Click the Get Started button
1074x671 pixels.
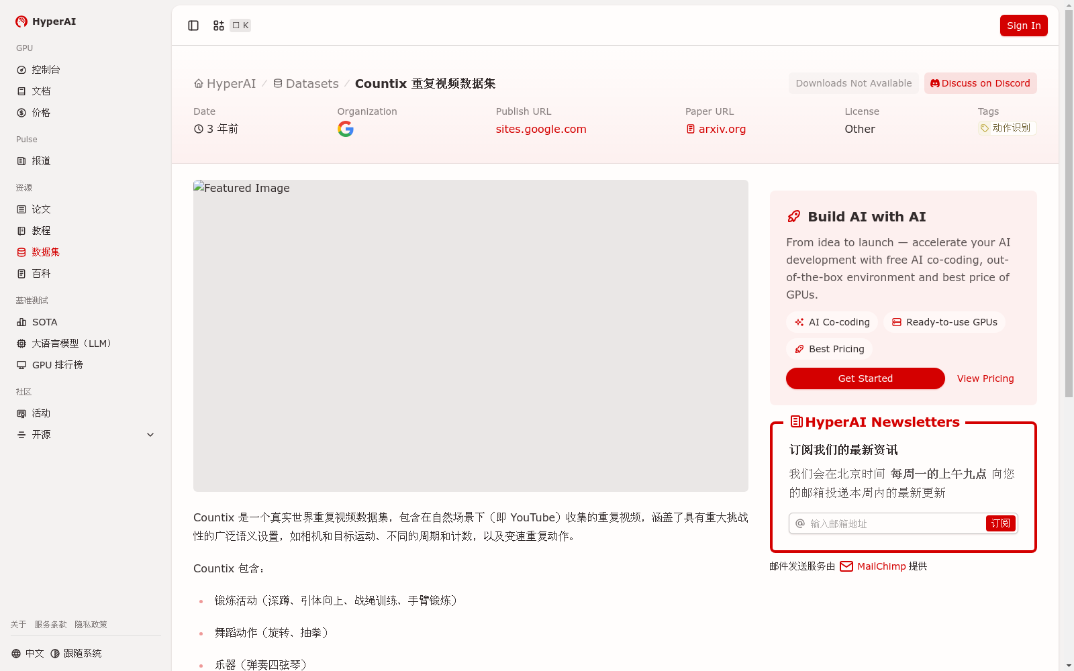865,378
